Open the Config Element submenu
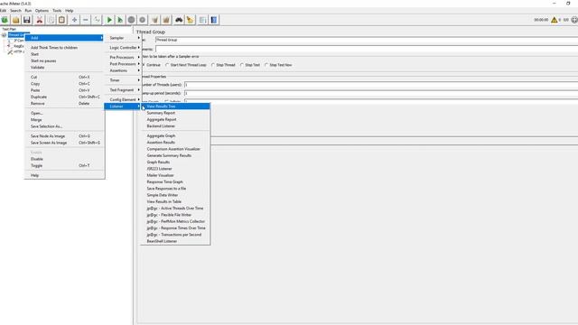578x325 pixels. 123,99
